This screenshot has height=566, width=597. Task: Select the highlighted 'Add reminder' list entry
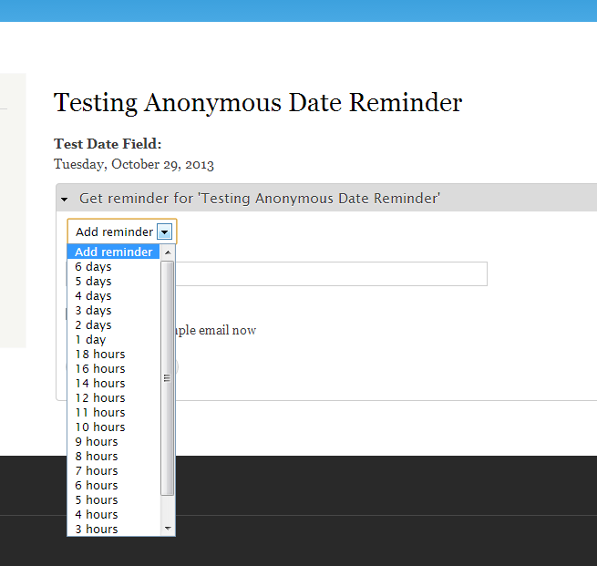pos(113,252)
